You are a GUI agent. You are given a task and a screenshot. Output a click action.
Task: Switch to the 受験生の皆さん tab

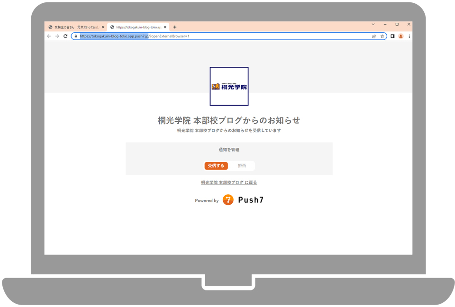click(x=76, y=27)
